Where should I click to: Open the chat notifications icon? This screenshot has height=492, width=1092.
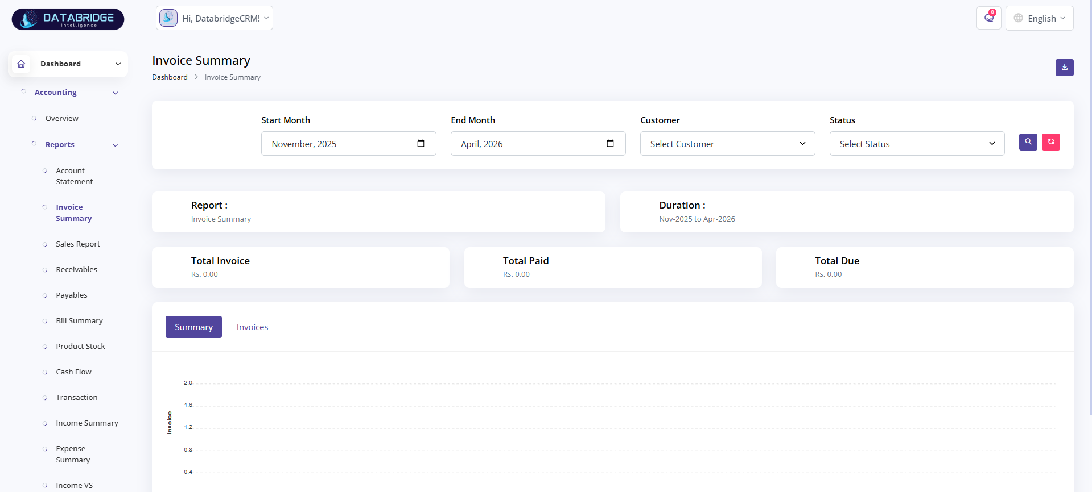989,18
